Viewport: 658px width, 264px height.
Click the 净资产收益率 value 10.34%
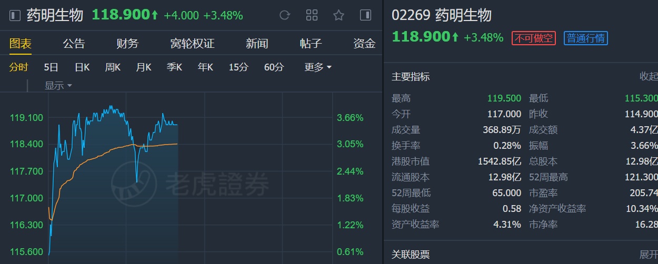(x=642, y=209)
